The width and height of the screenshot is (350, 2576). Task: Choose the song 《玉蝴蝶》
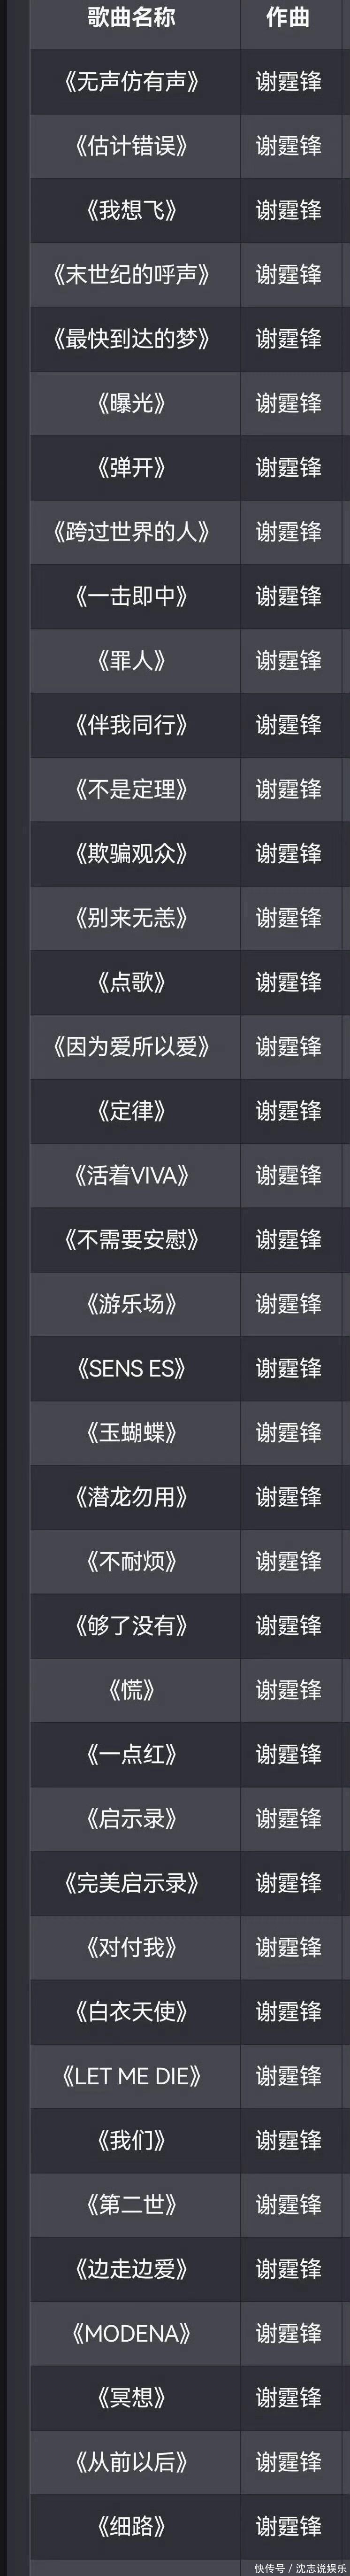(x=132, y=1433)
